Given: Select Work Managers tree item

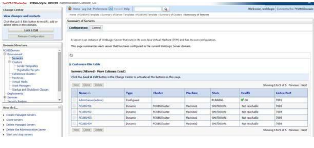Looking at the screenshot, I should (21, 85).
